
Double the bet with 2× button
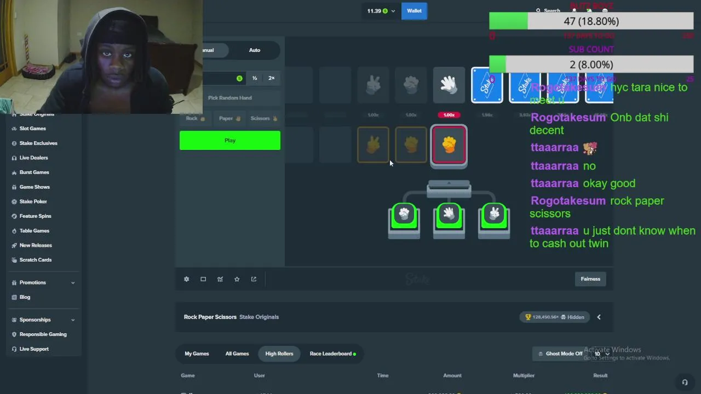tap(271, 78)
